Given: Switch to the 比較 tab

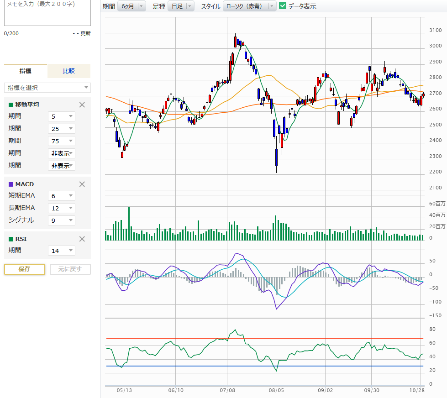Looking at the screenshot, I should pyautogui.click(x=68, y=71).
